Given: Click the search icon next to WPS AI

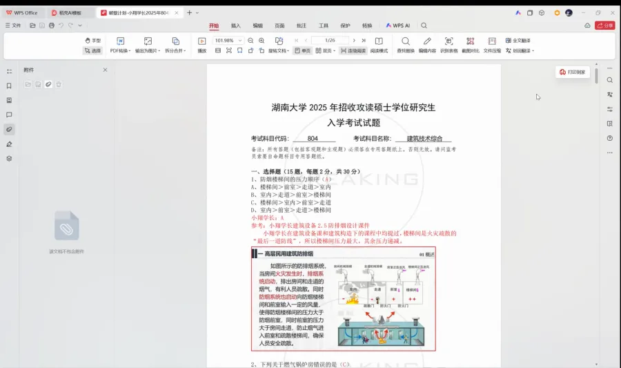Looking at the screenshot, I should [x=424, y=26].
